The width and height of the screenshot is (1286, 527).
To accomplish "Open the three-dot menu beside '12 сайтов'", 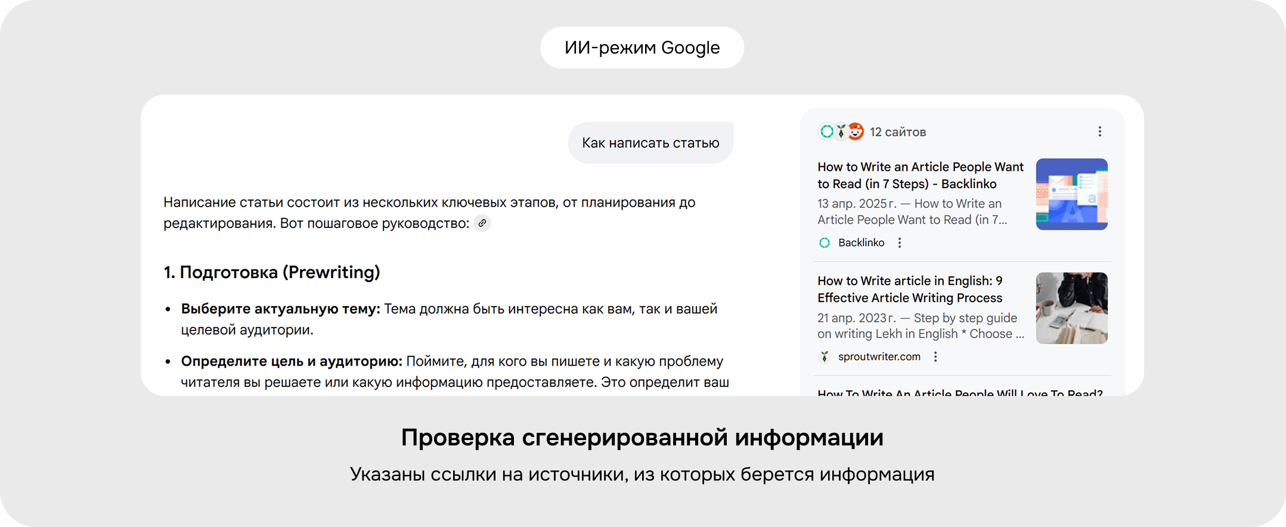I will 1100,132.
